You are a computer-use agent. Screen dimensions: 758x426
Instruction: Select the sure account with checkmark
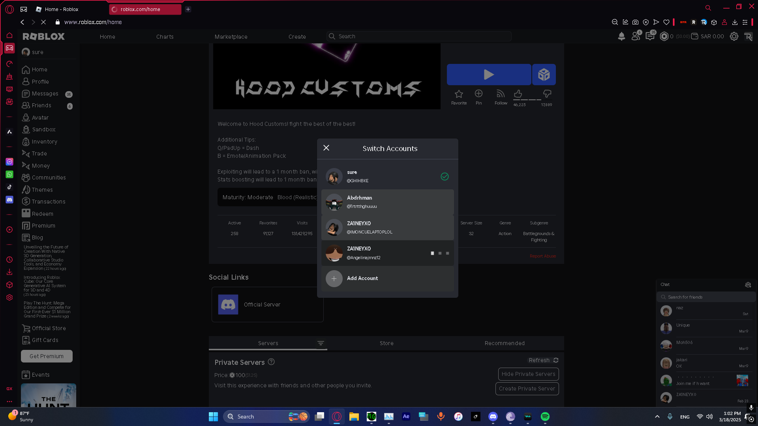387,176
